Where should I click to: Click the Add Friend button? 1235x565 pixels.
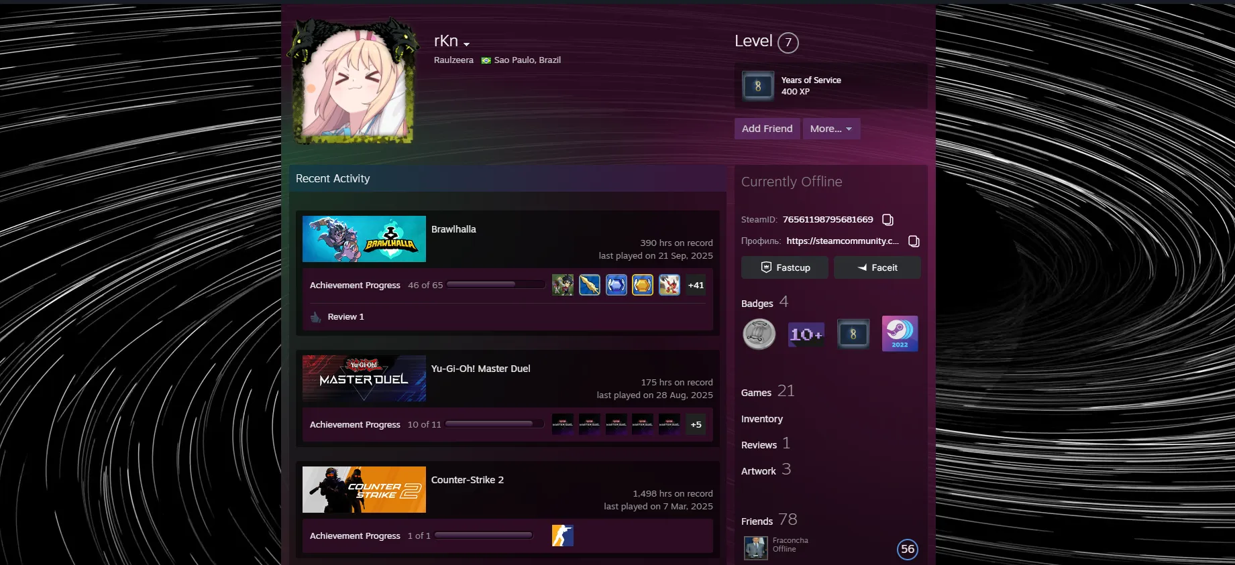[767, 129]
